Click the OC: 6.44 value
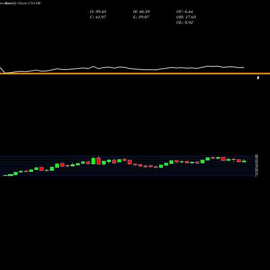The height and width of the screenshot is (270, 270). pyautogui.click(x=185, y=12)
